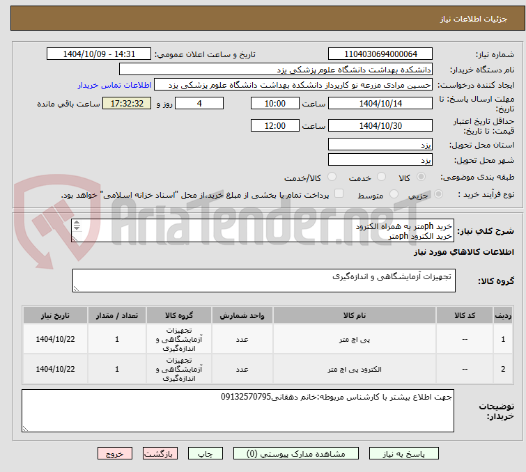The image size is (526, 472).
Task: Click the نام کالا column header
Action: tap(354, 315)
